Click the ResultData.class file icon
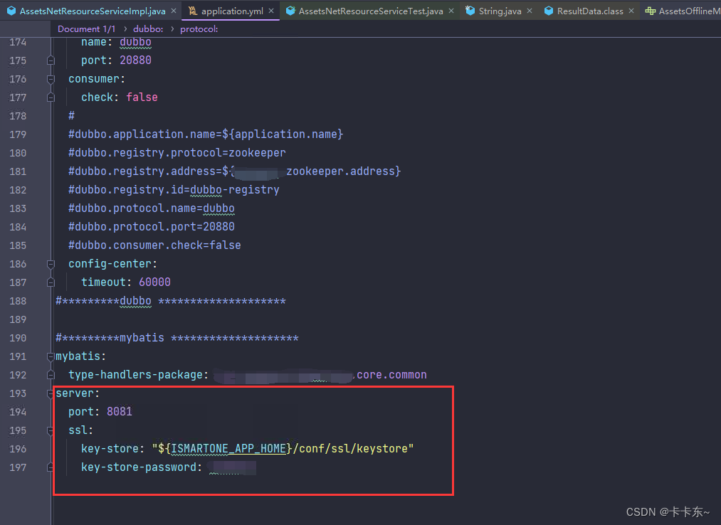721x525 pixels. click(549, 11)
